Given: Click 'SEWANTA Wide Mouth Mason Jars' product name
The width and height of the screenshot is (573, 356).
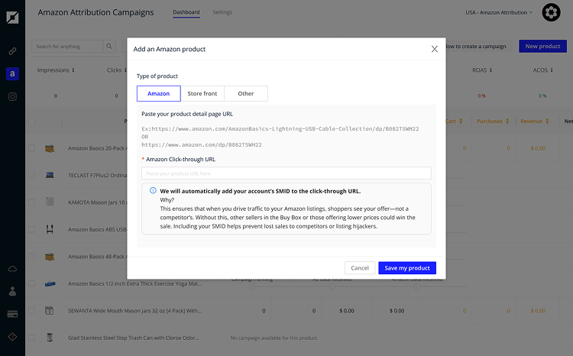Looking at the screenshot, I should [134, 311].
